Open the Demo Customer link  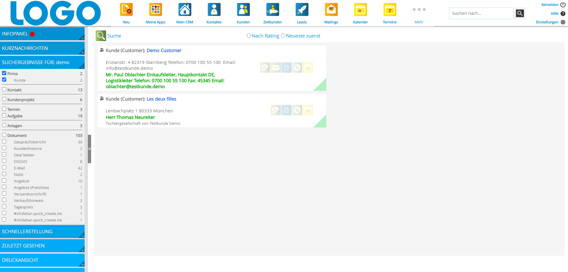[164, 51]
